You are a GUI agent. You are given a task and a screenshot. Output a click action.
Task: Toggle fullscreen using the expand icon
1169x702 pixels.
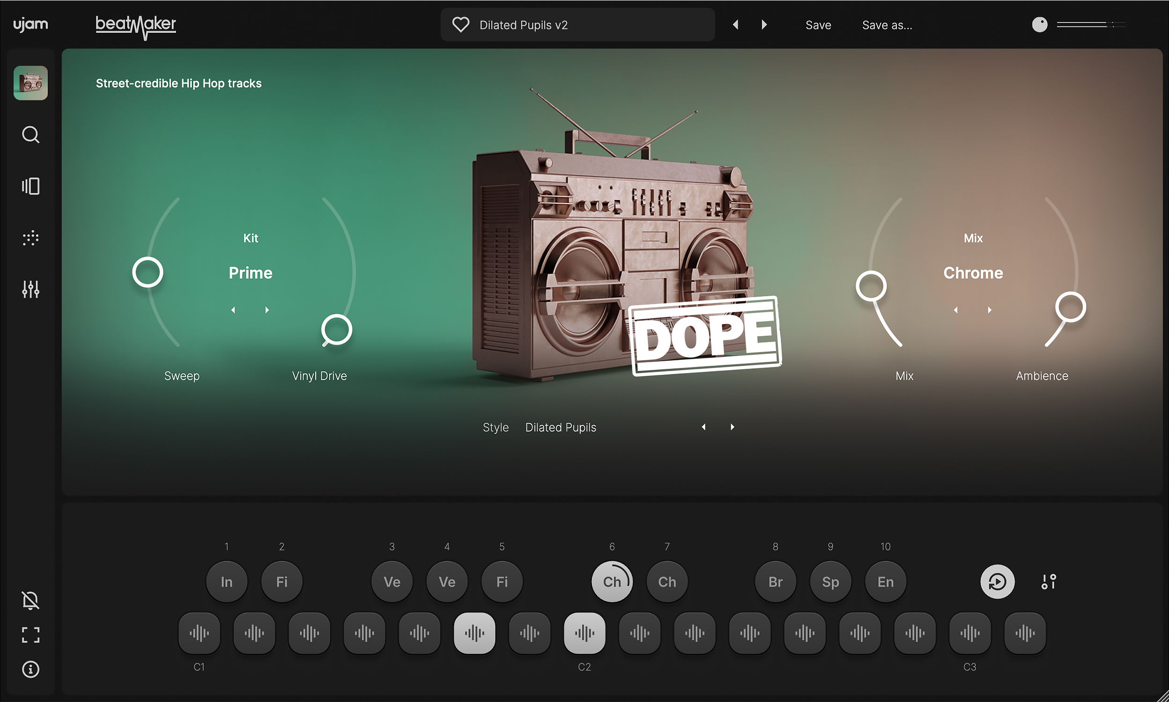(x=30, y=635)
